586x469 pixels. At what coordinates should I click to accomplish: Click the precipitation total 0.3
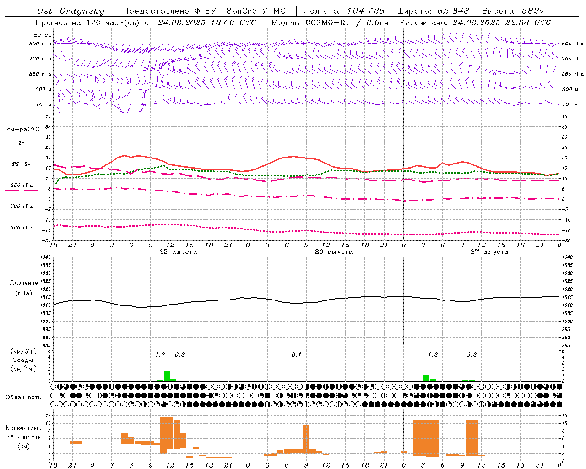[180, 354]
